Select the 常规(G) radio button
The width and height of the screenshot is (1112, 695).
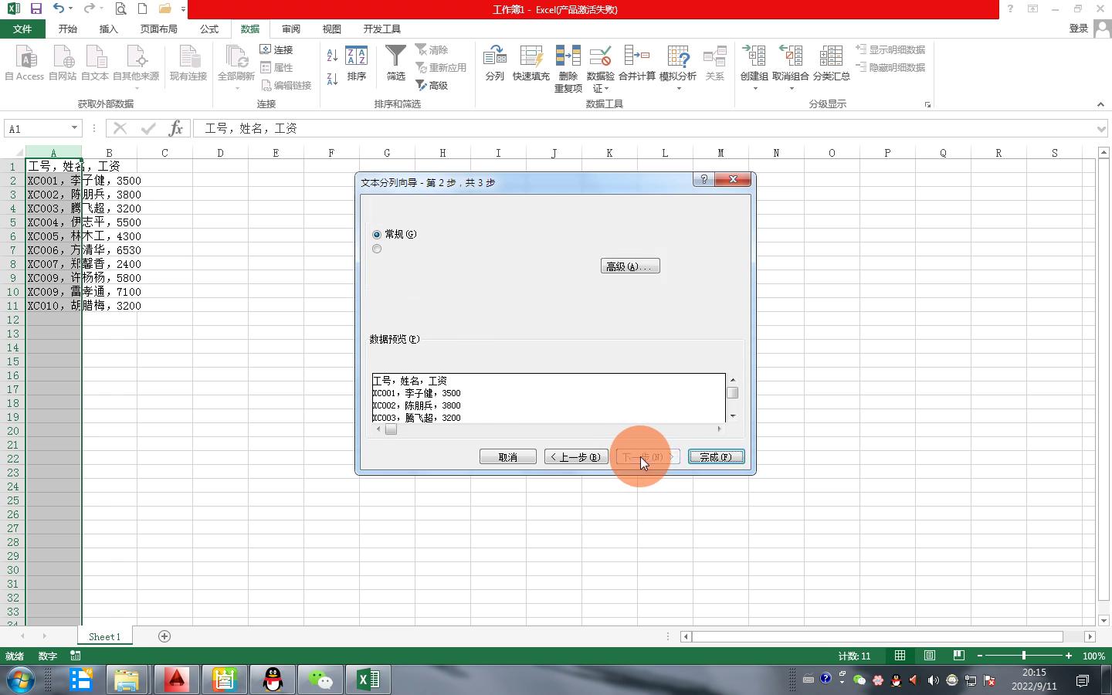pos(377,234)
